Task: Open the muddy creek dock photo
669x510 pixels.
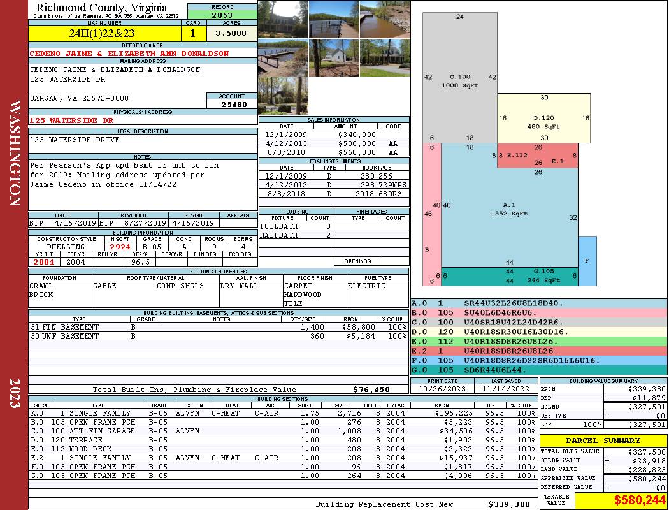Action: [385, 19]
